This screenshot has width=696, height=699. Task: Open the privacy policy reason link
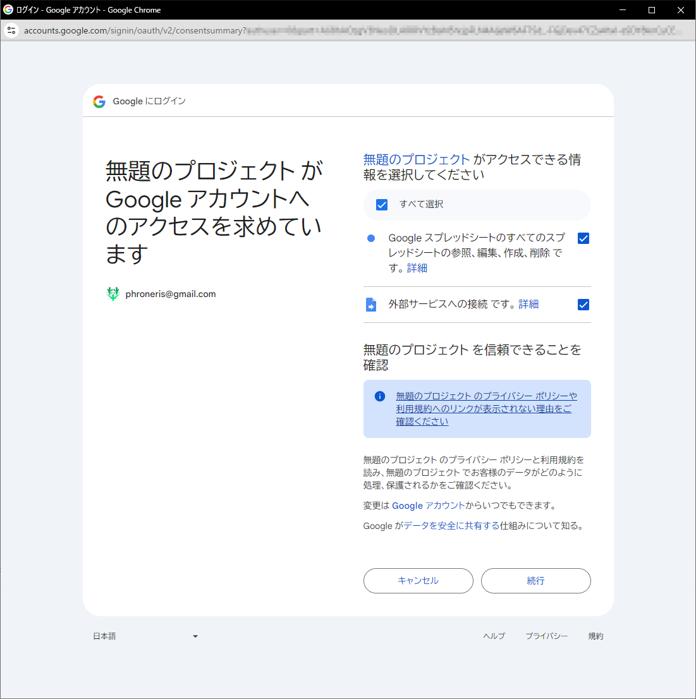(486, 409)
